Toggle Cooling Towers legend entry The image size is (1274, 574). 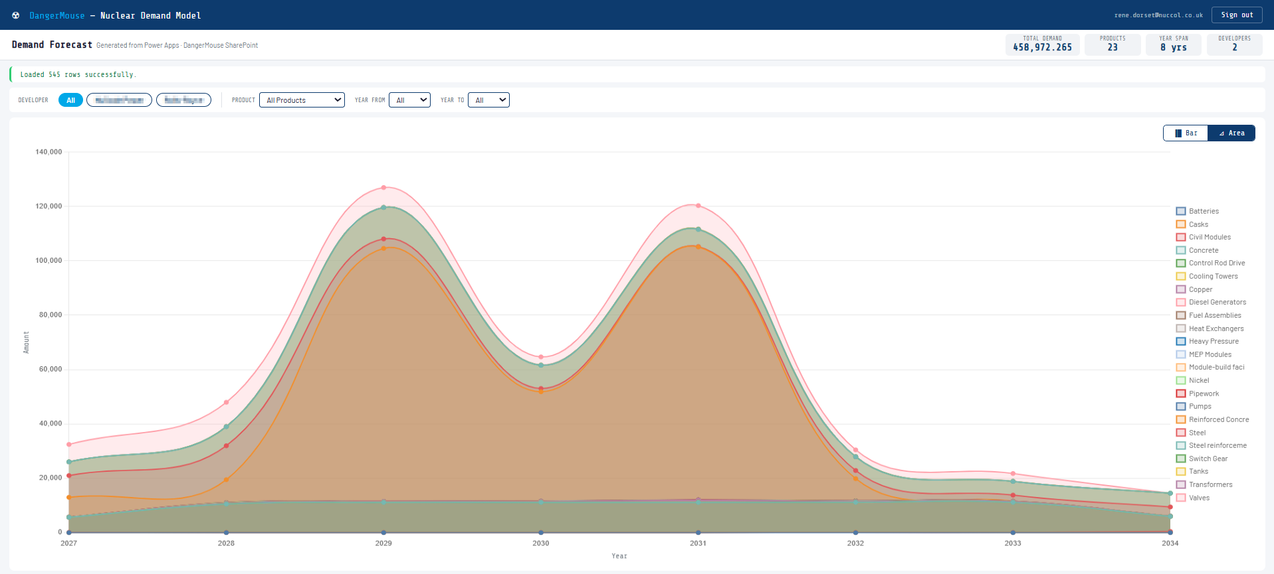1207,276
